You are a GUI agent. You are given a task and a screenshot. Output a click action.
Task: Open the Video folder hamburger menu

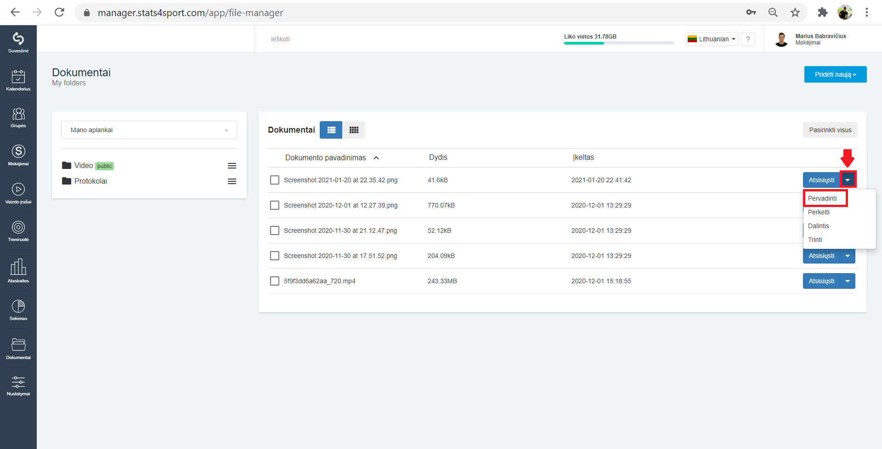pyautogui.click(x=232, y=166)
